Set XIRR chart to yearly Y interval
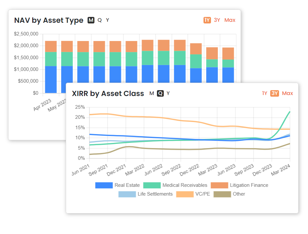308x234 pixels. [x=168, y=93]
